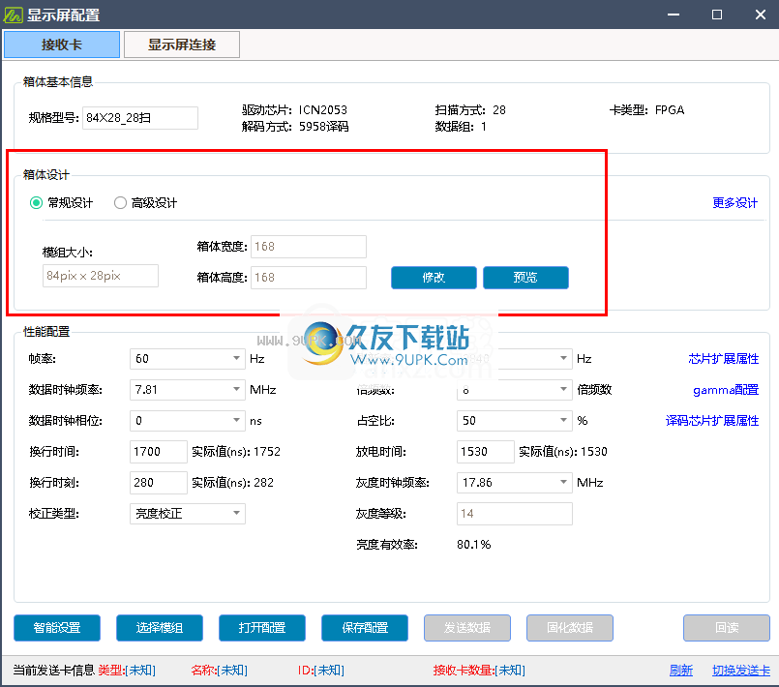The width and height of the screenshot is (779, 687).
Task: Switch to the 接收卡 tab
Action: coord(62,45)
